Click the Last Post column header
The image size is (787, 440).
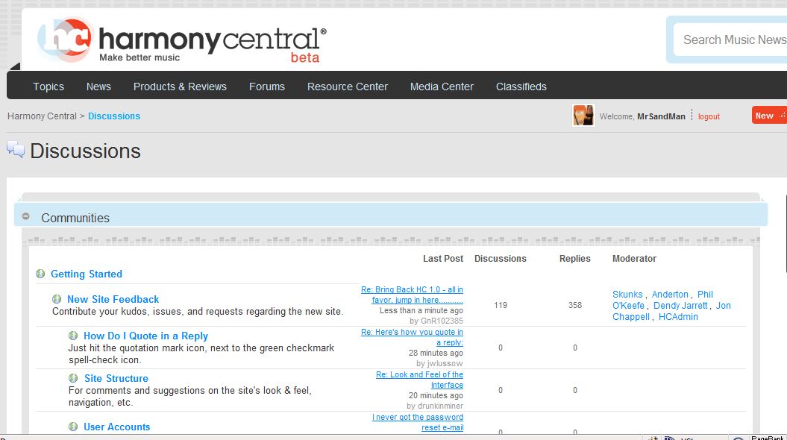443,258
